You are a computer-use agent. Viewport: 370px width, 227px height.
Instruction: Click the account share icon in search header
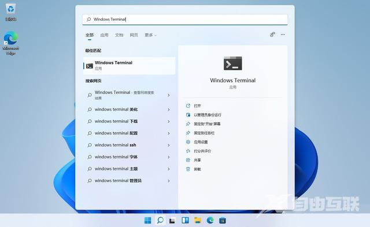point(272,35)
